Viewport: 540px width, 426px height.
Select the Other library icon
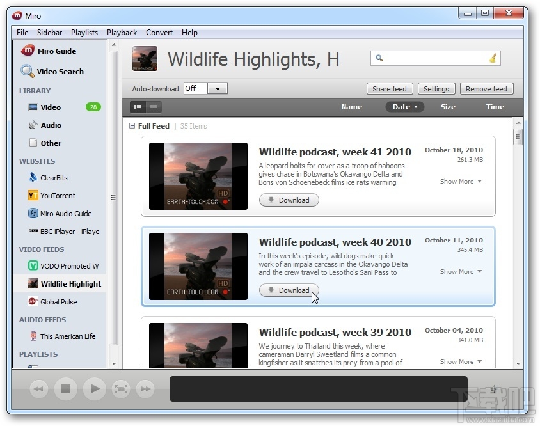[x=33, y=143]
